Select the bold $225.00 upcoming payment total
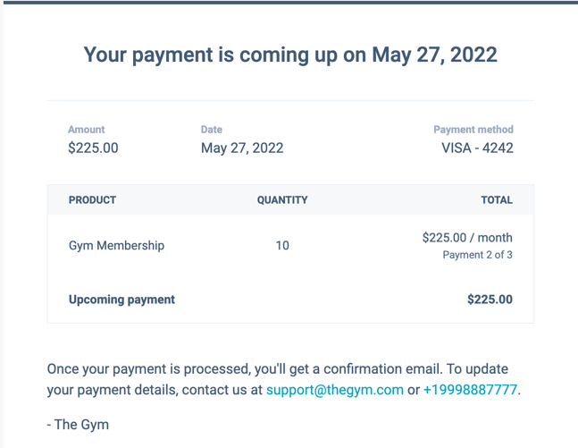 490,300
